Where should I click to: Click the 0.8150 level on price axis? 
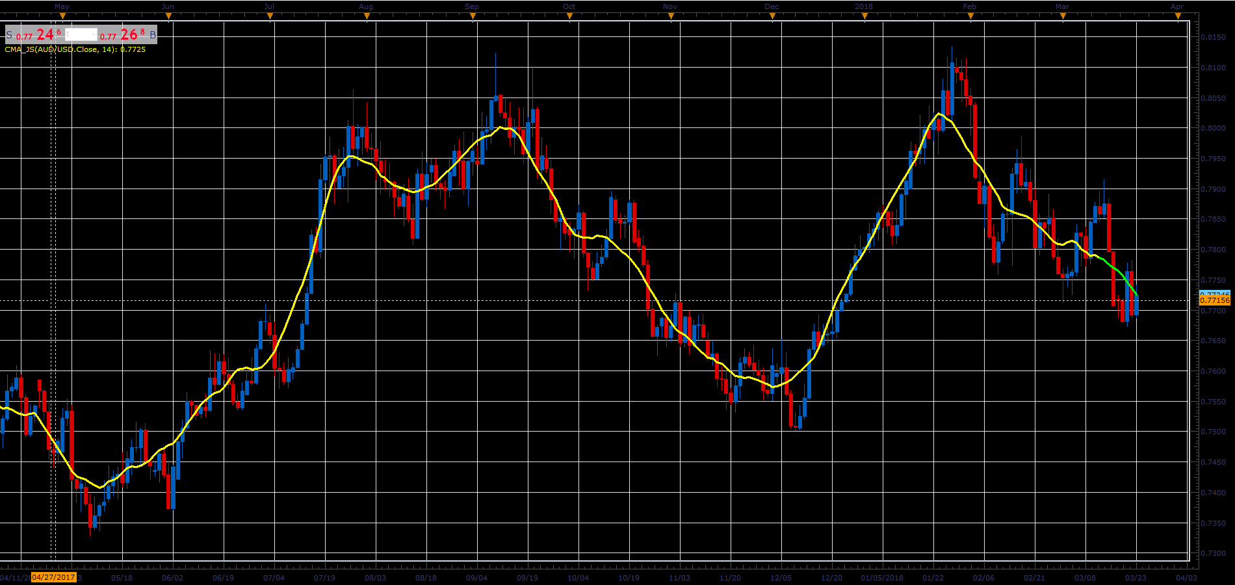click(1213, 38)
